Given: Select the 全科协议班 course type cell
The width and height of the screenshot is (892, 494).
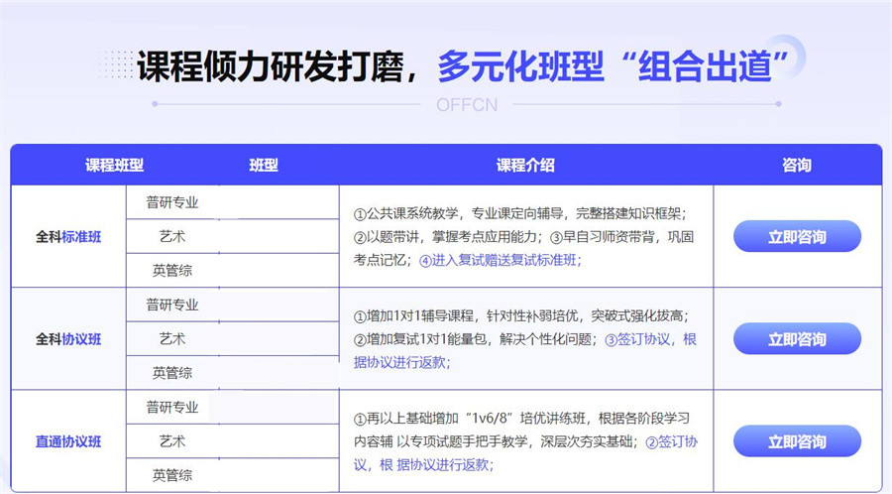Looking at the screenshot, I should pyautogui.click(x=68, y=338).
